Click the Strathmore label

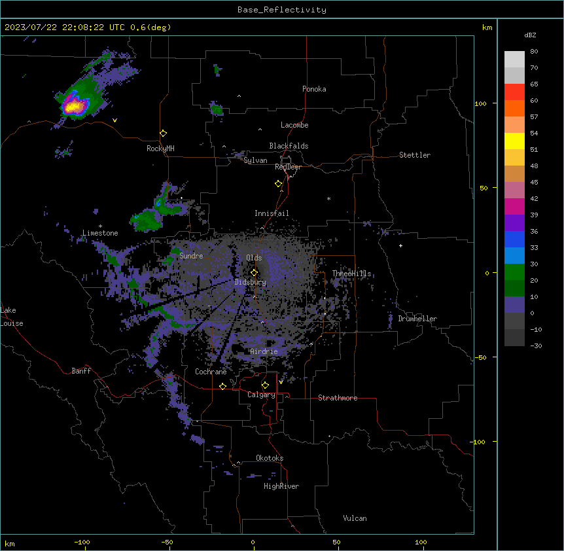[x=338, y=398]
